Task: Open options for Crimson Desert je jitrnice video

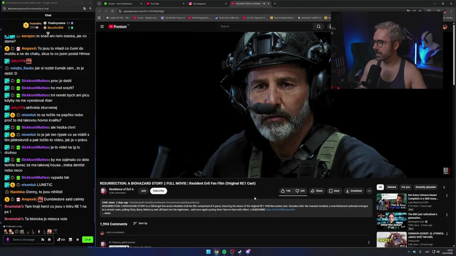Action: [x=447, y=234]
